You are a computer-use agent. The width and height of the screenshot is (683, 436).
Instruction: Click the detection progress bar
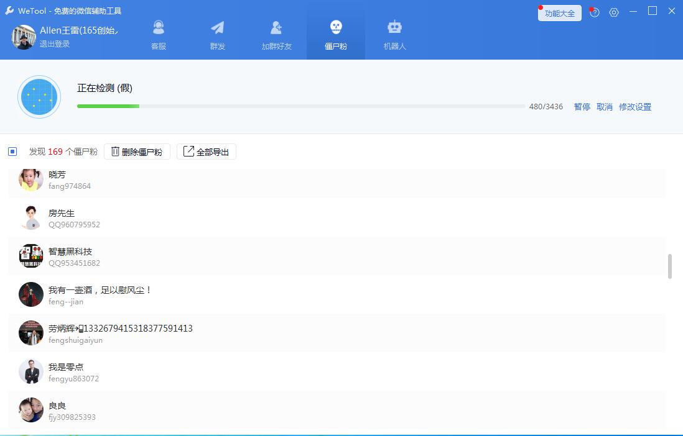click(300, 106)
